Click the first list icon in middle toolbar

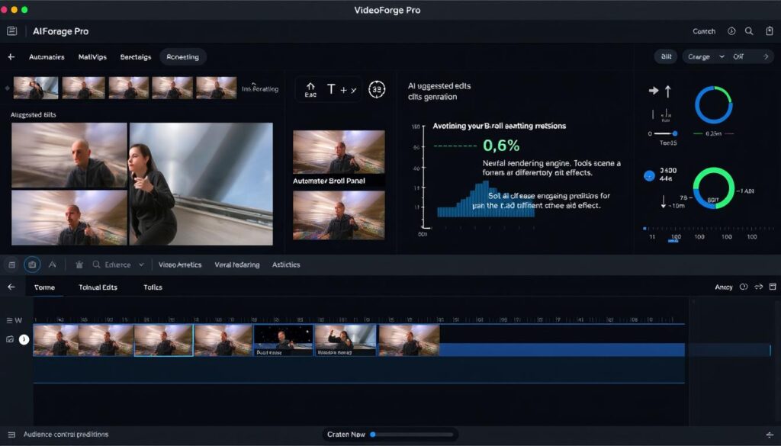click(x=12, y=265)
